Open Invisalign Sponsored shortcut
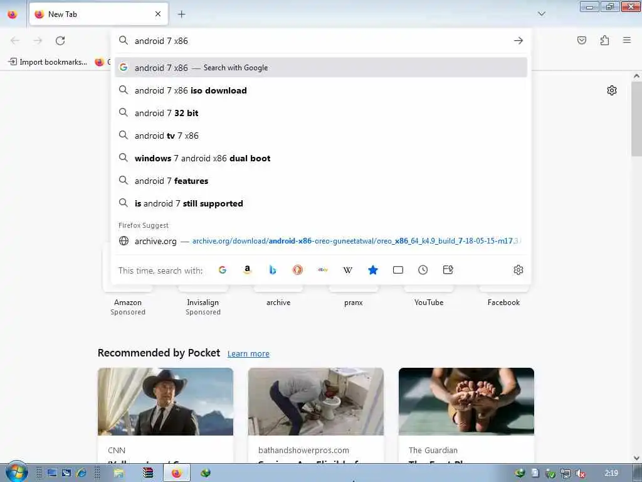 pyautogui.click(x=203, y=303)
